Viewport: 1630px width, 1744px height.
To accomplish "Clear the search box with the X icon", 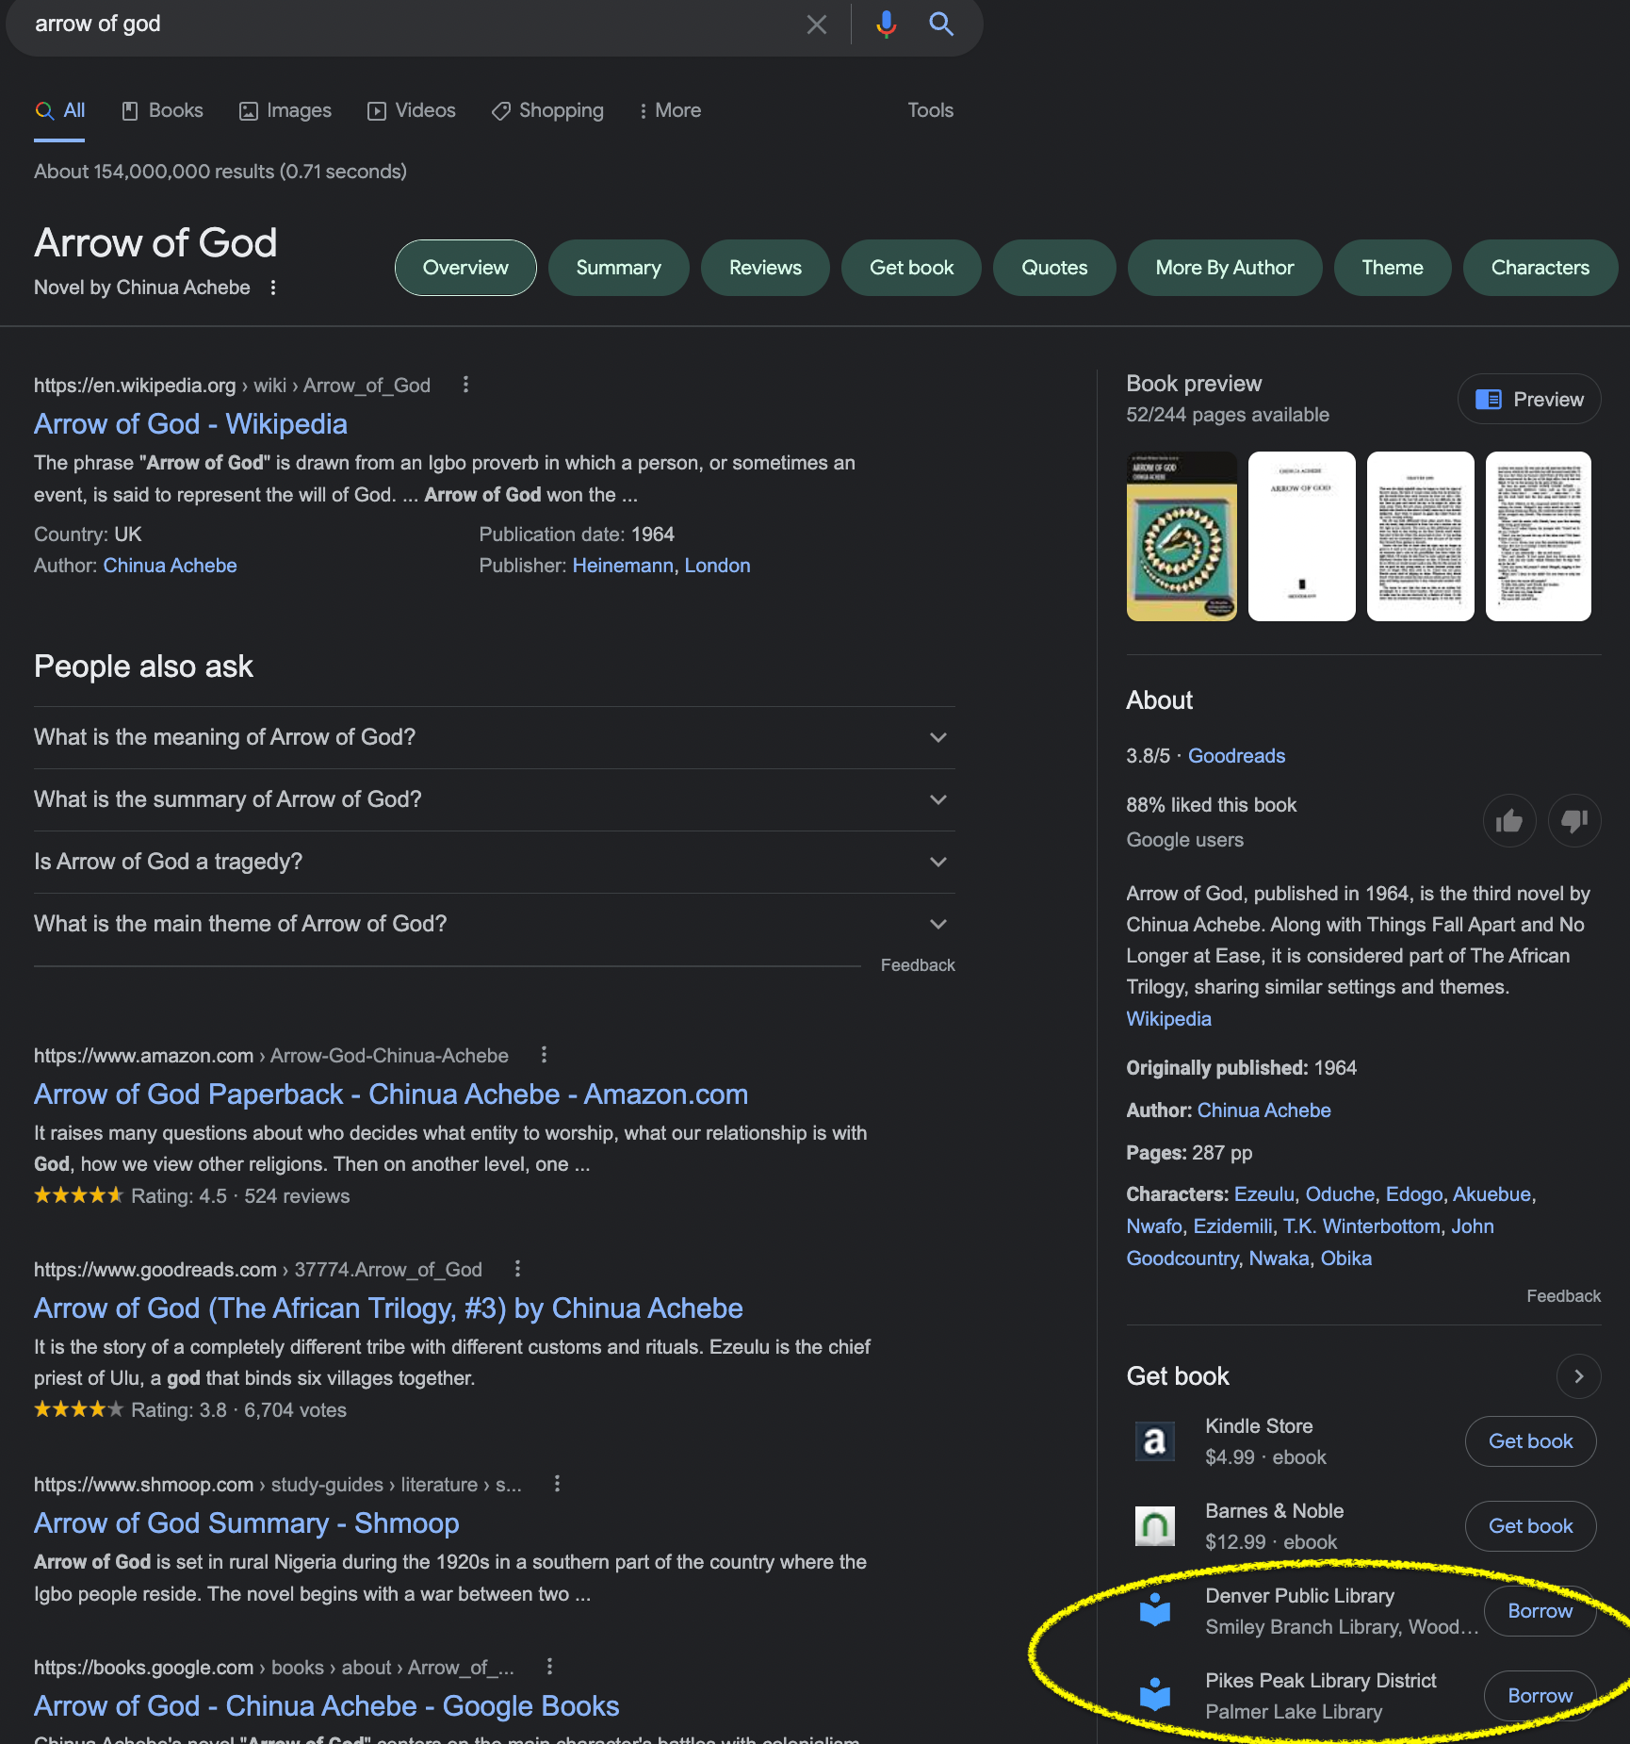I will point(817,25).
